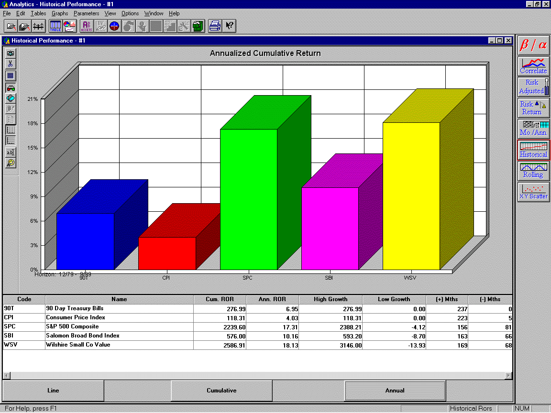Select the S&P 500 Composite row
The width and height of the screenshot is (551, 413).
[x=120, y=326]
